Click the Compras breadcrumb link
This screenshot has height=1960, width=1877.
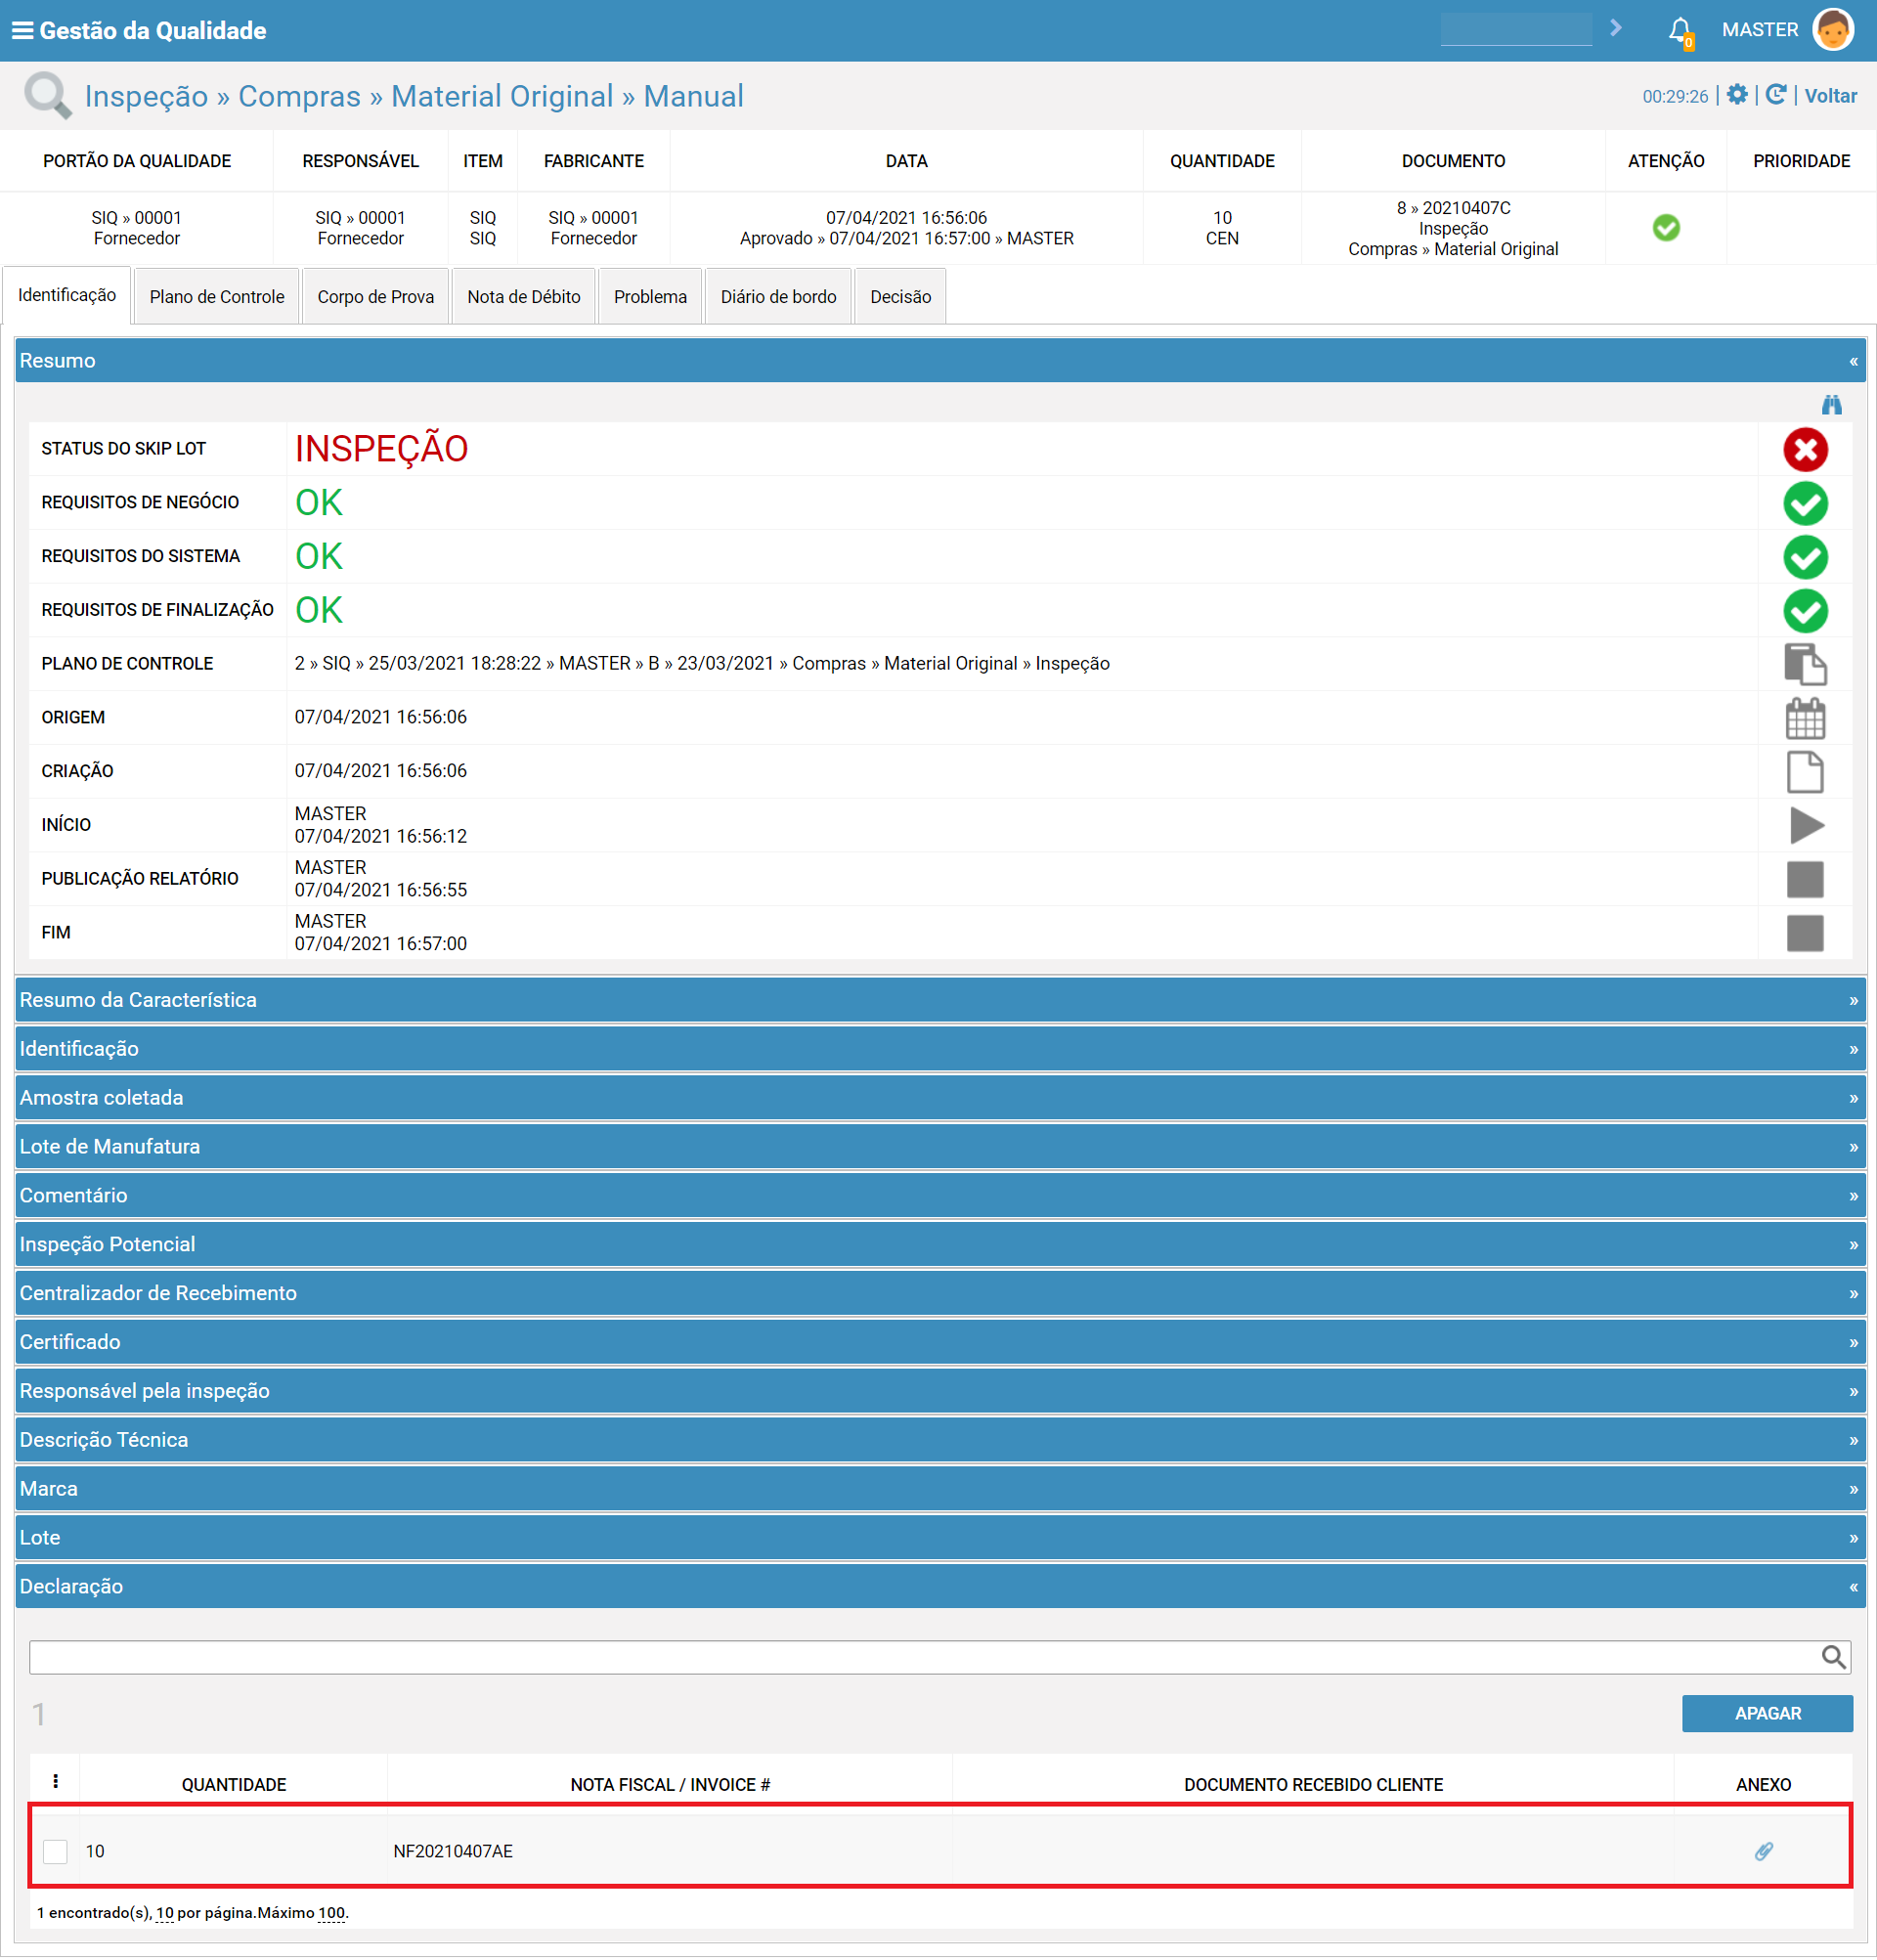[x=299, y=96]
